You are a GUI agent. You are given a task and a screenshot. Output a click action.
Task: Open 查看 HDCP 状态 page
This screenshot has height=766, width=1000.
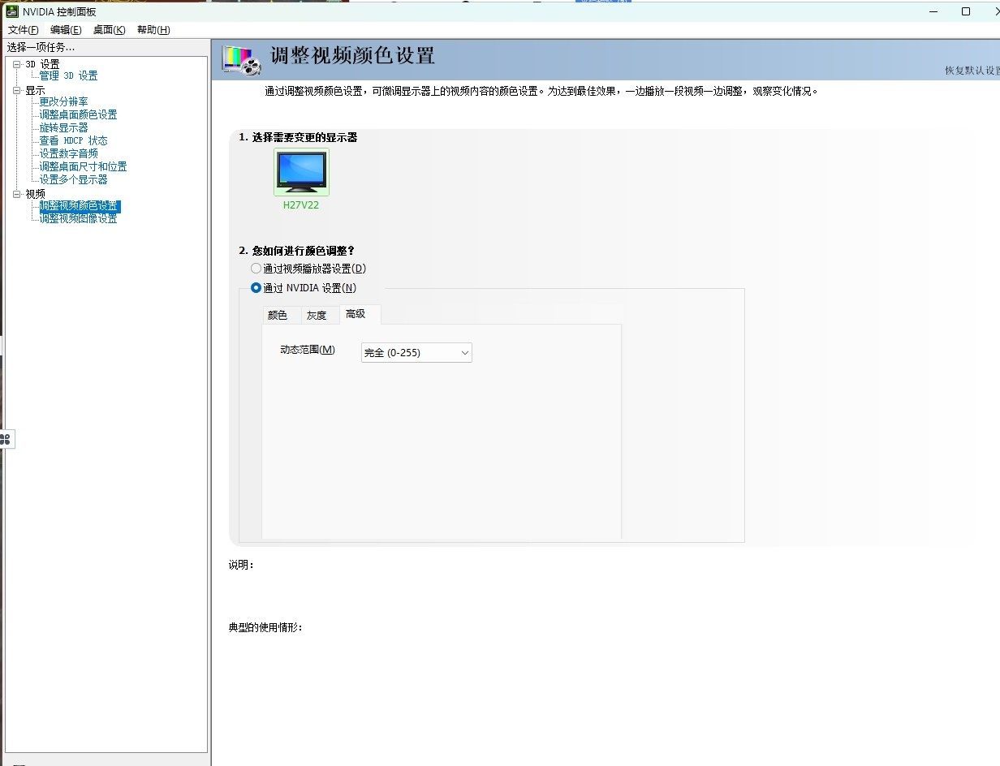tap(73, 140)
